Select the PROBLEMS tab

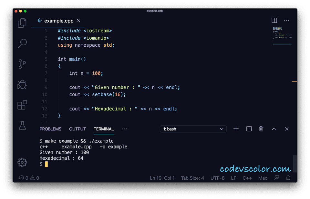click(50, 129)
